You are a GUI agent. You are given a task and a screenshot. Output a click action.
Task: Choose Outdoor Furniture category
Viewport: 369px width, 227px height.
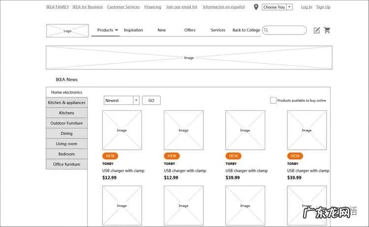pos(66,123)
